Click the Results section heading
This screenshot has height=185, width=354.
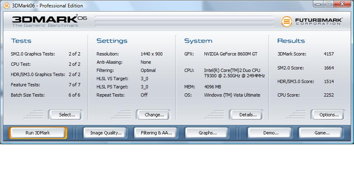(291, 41)
